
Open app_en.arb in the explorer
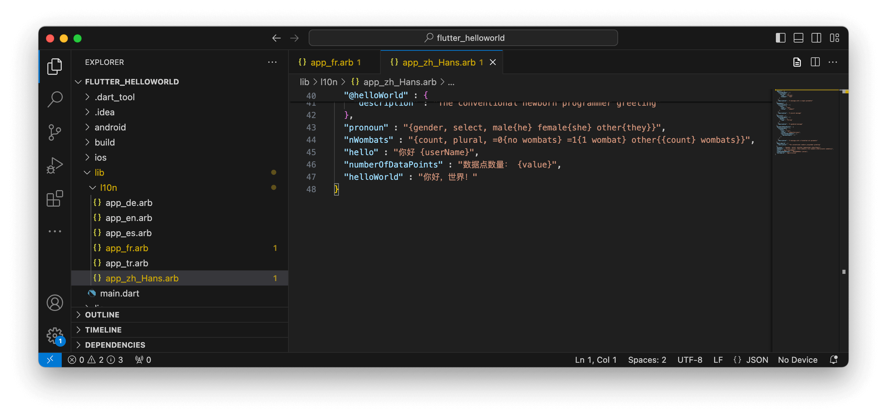click(180, 218)
